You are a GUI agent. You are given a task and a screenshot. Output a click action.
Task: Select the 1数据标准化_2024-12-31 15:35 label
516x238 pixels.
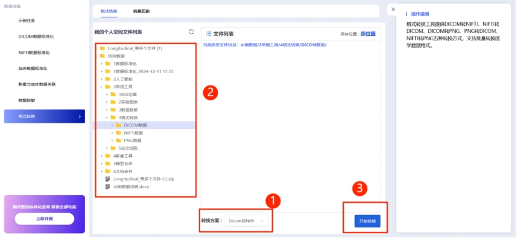pyautogui.click(x=144, y=71)
